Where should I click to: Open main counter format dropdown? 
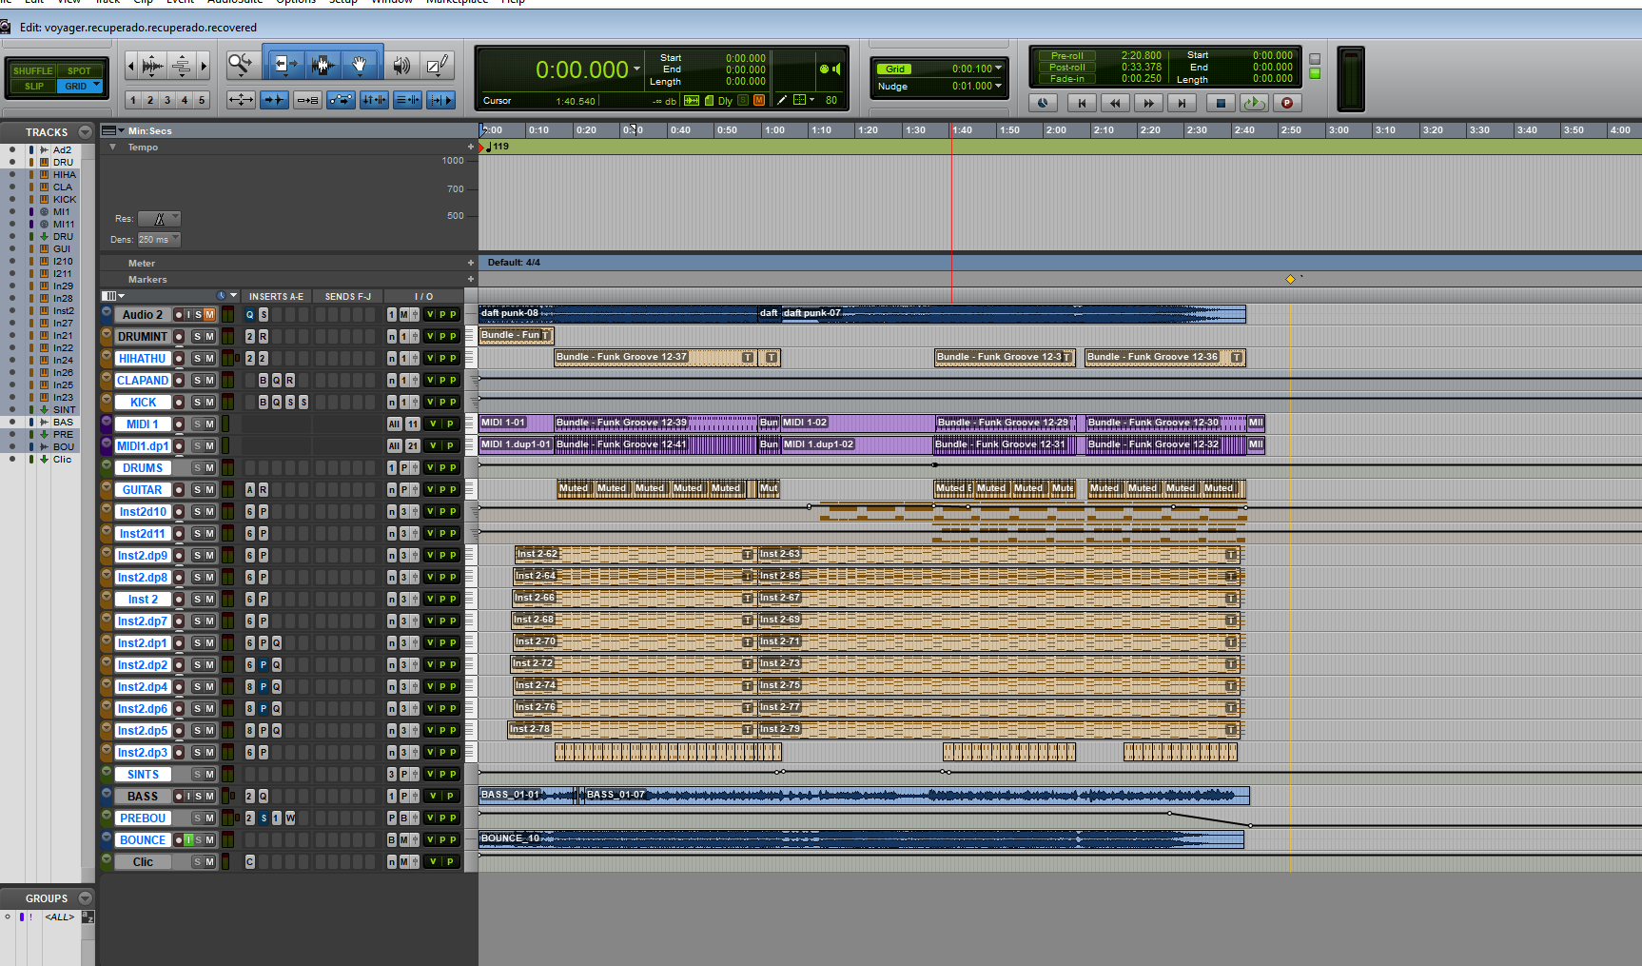pos(636,69)
